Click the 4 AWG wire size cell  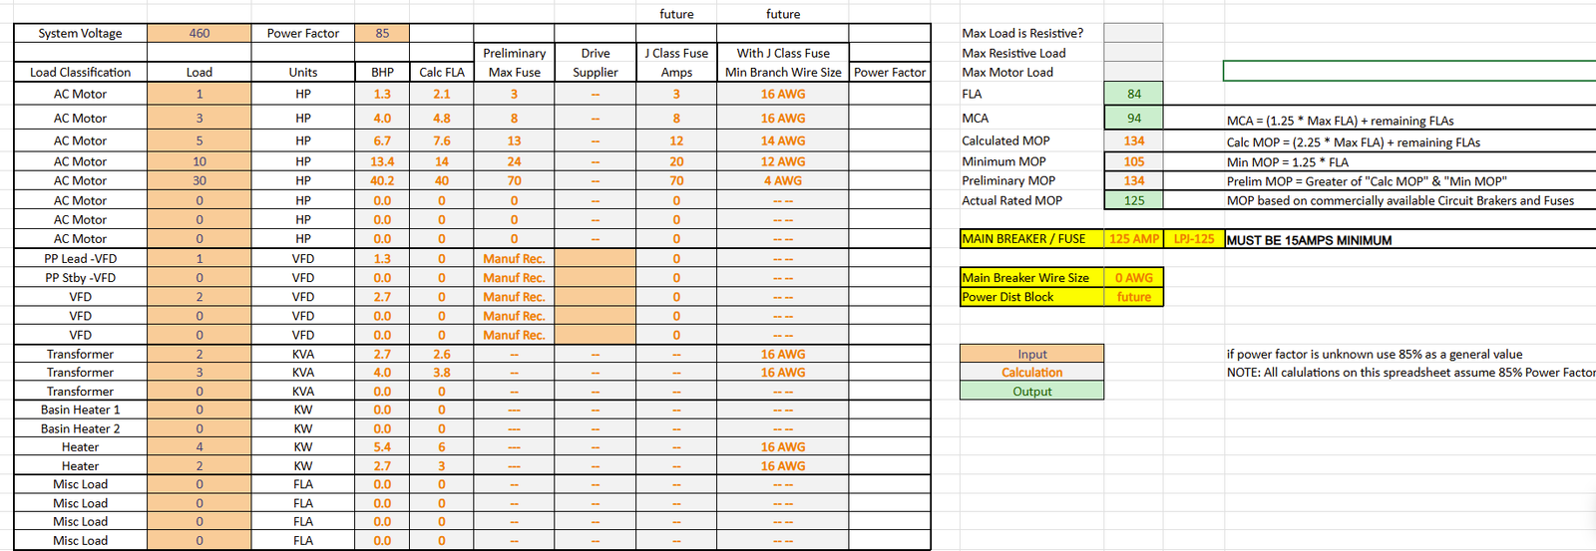click(x=783, y=180)
